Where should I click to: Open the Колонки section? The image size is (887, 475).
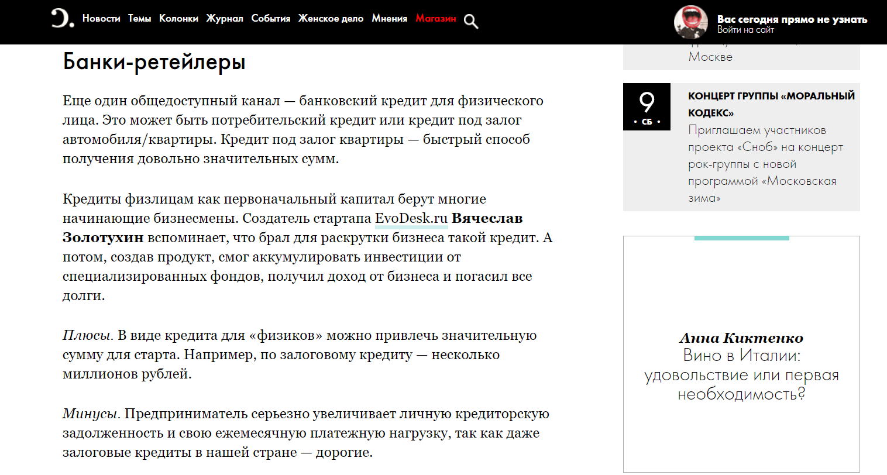pos(178,19)
